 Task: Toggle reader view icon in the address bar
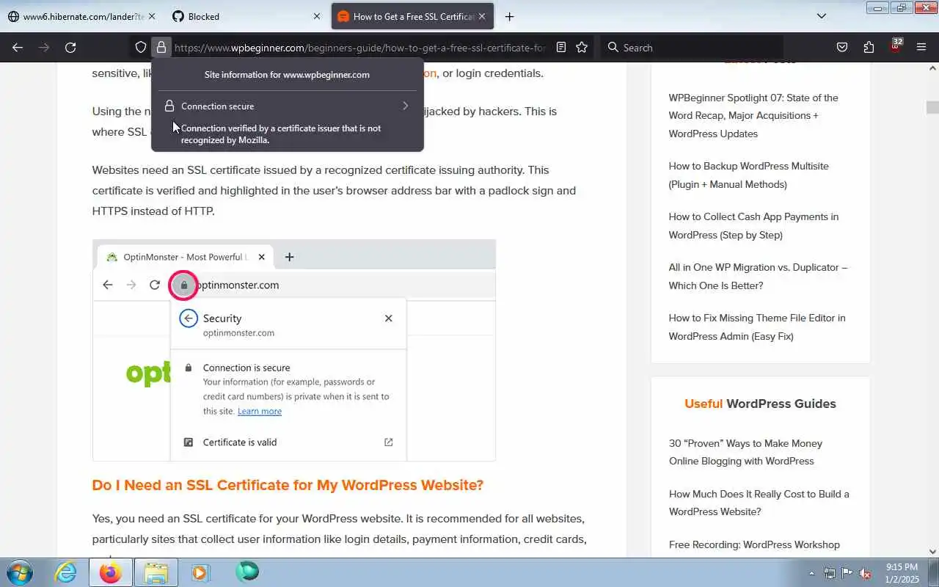(561, 48)
